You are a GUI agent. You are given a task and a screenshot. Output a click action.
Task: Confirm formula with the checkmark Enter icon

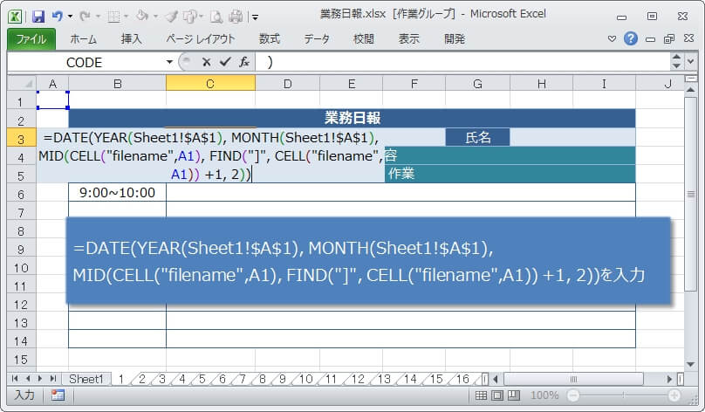point(225,62)
